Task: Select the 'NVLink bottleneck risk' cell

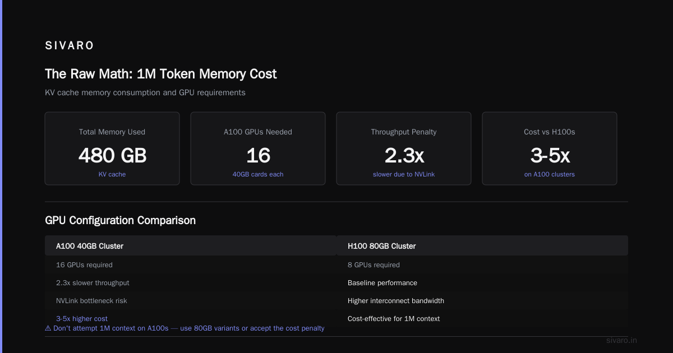Action: coord(191,301)
